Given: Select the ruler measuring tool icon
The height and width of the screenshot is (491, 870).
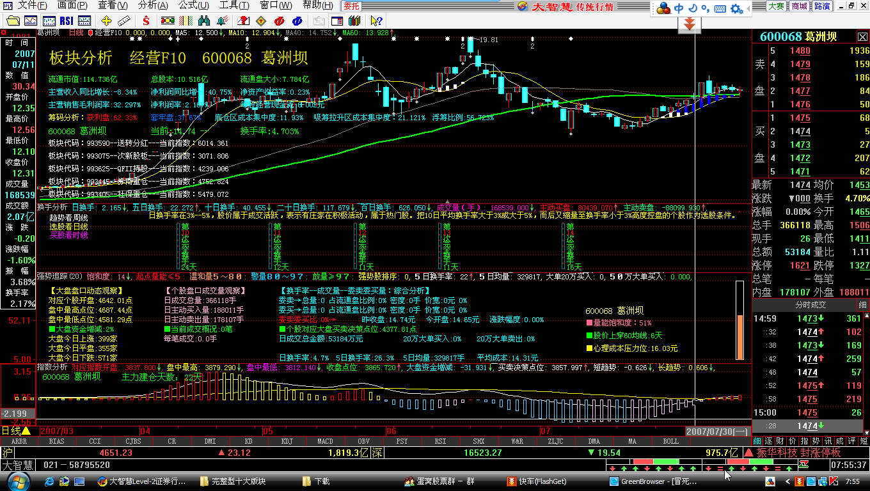Looking at the screenshot, I should pyautogui.click(x=124, y=21).
